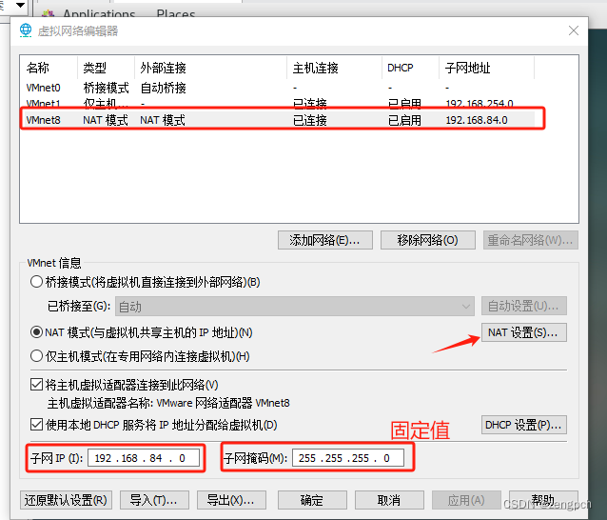Screen dimensions: 607x520
Task: Select the VMnet0 row in network list
Action: (x=277, y=88)
